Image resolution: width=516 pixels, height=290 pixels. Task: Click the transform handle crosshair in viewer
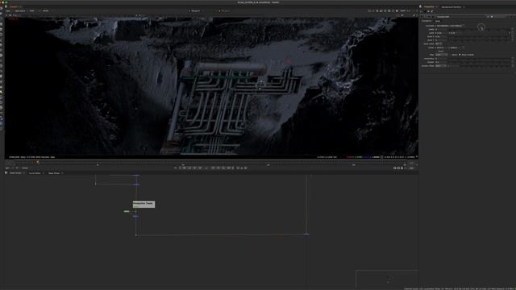260,85
